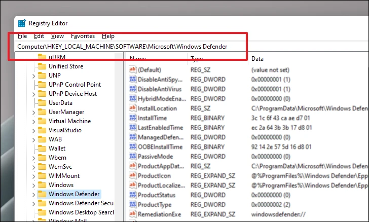Image resolution: width=369 pixels, height=222 pixels.
Task: Select the WIMMount folder icon
Action: coord(42,176)
